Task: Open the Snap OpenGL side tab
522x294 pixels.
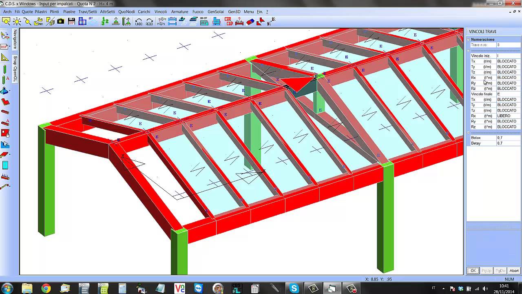Action: 15,69
